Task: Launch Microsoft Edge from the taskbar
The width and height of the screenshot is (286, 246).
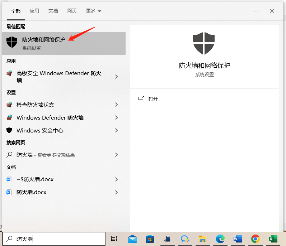Action: tap(220, 239)
